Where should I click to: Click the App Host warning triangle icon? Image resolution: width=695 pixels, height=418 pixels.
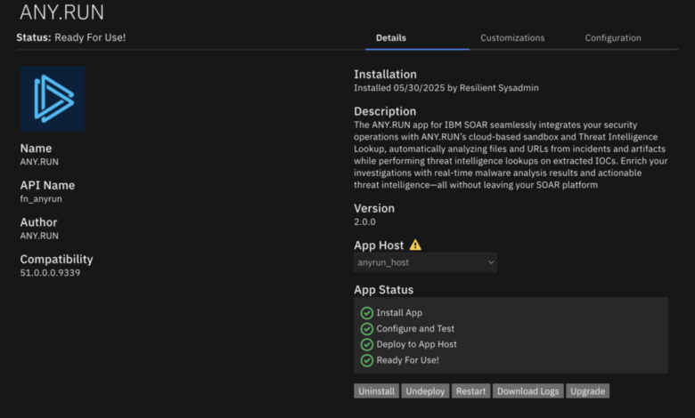click(415, 245)
